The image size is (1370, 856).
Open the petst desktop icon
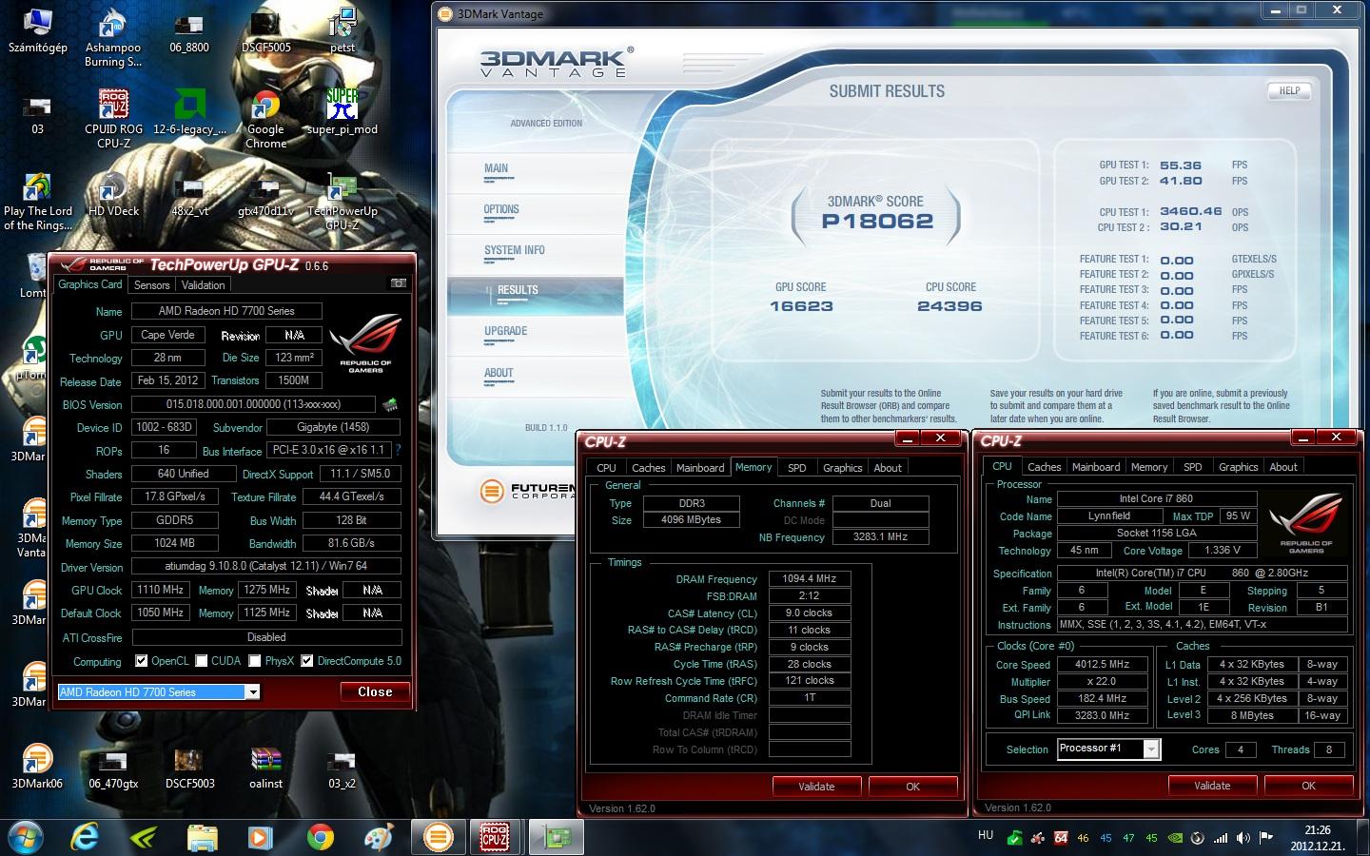click(342, 31)
